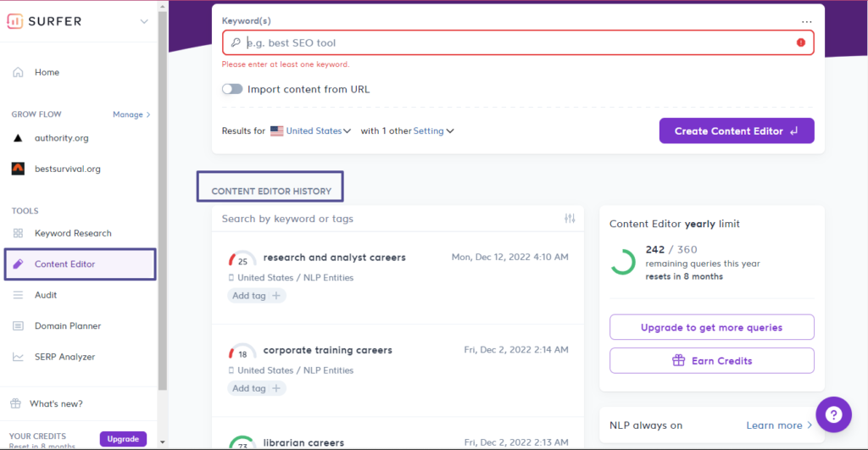868x450 pixels.
Task: Click Fri, Dec 2, 2022 2:14 AM timestamp
Action: (x=516, y=350)
